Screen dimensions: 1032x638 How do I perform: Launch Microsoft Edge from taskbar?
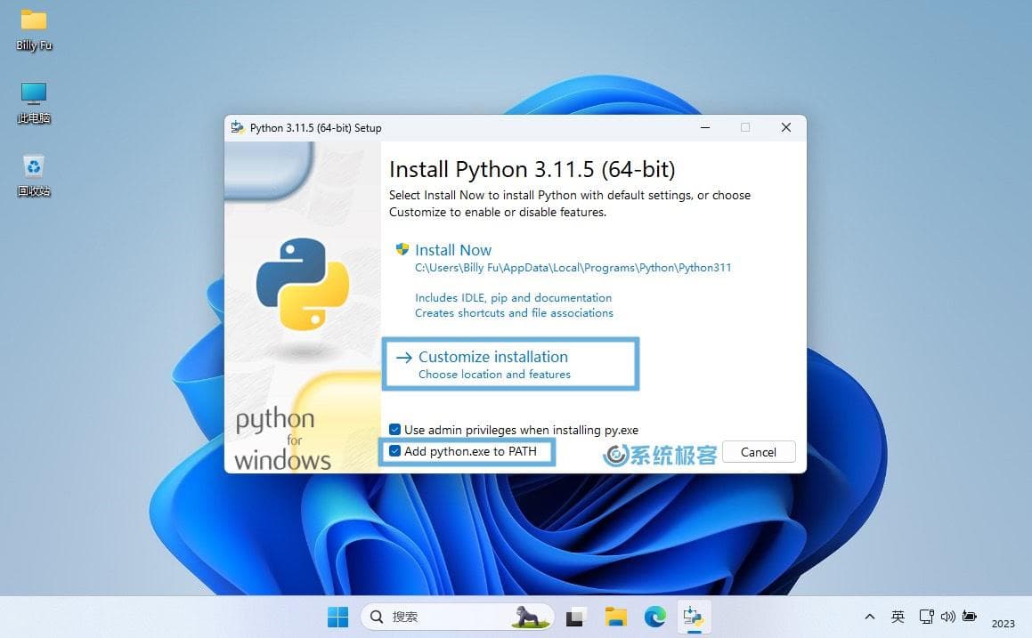[654, 617]
